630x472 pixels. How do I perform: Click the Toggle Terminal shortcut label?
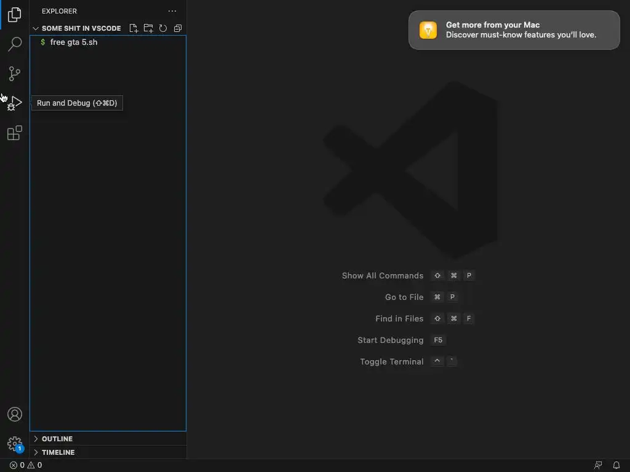(392, 361)
